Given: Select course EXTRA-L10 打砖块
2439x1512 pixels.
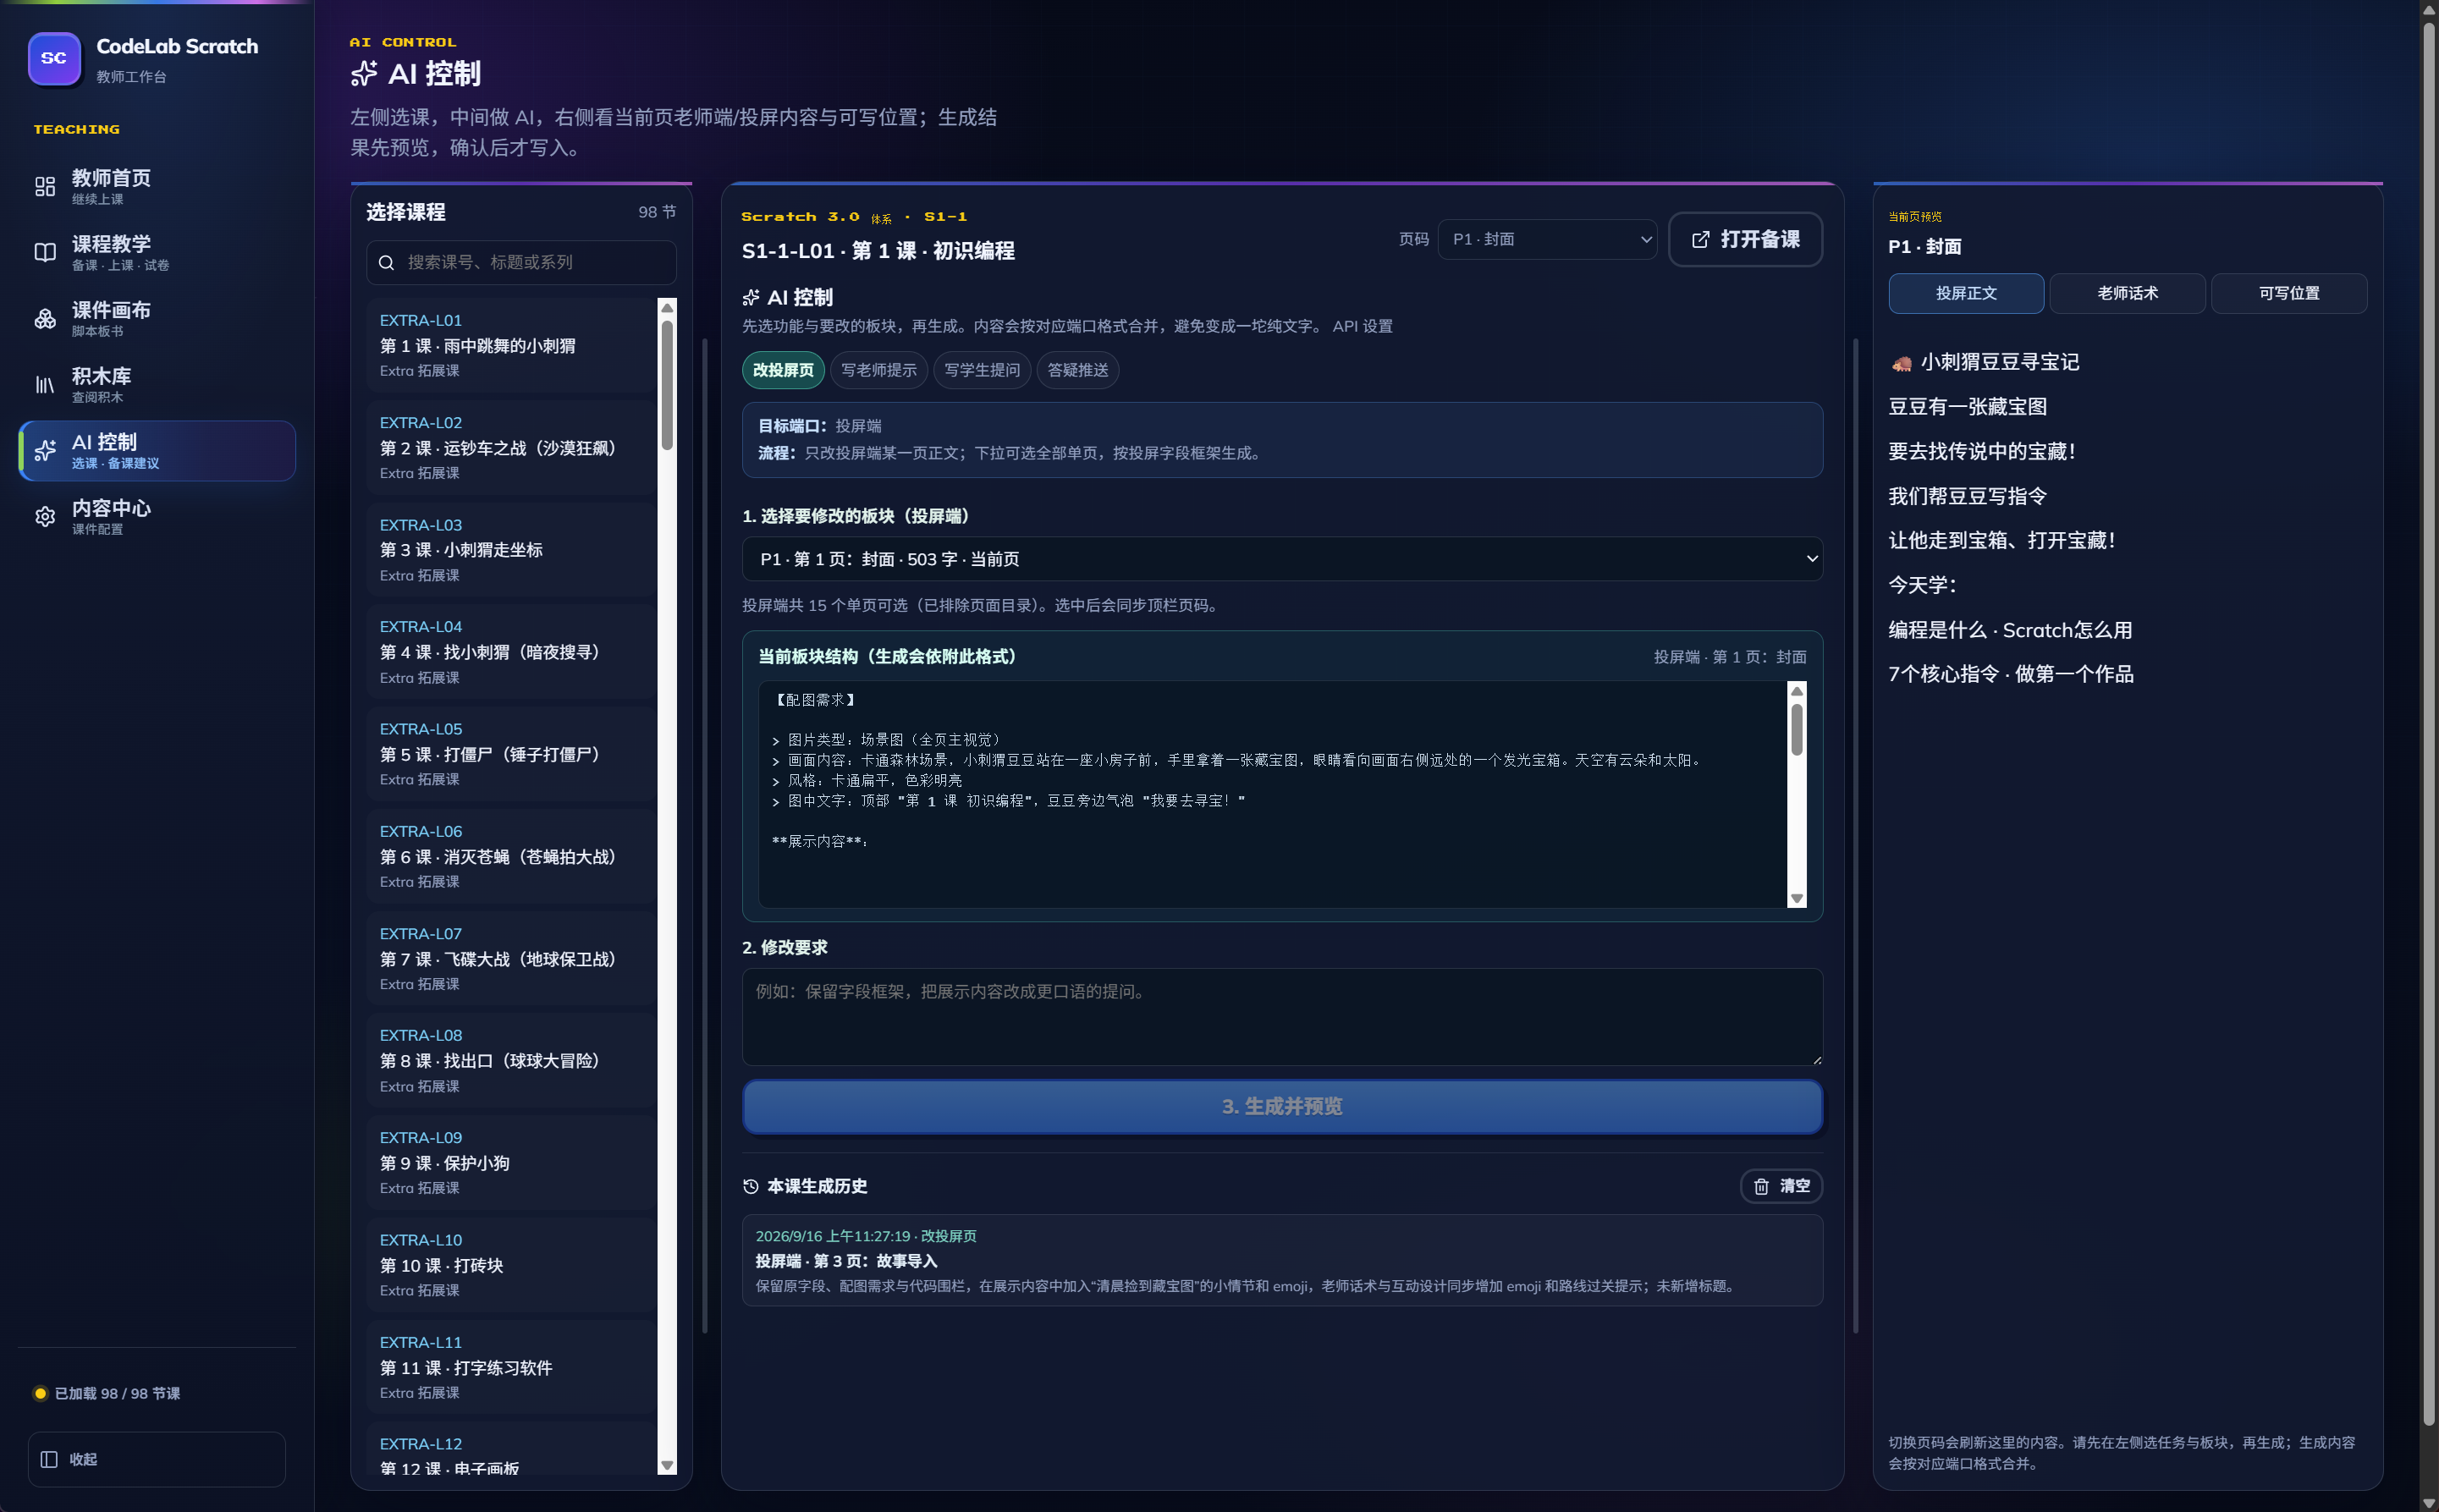Looking at the screenshot, I should [511, 1265].
